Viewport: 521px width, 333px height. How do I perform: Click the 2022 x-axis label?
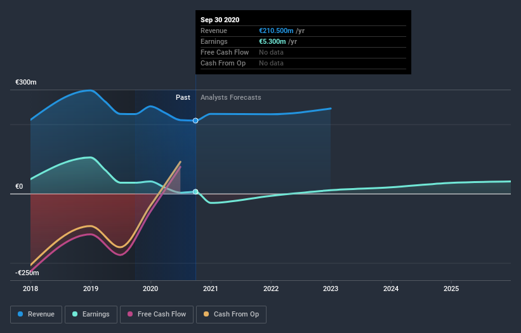[x=271, y=289]
